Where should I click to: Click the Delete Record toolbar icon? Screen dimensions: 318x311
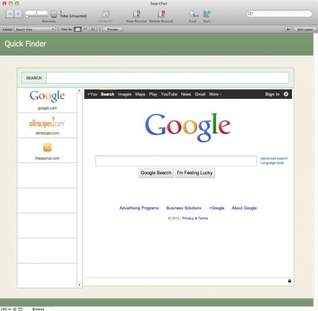[161, 14]
